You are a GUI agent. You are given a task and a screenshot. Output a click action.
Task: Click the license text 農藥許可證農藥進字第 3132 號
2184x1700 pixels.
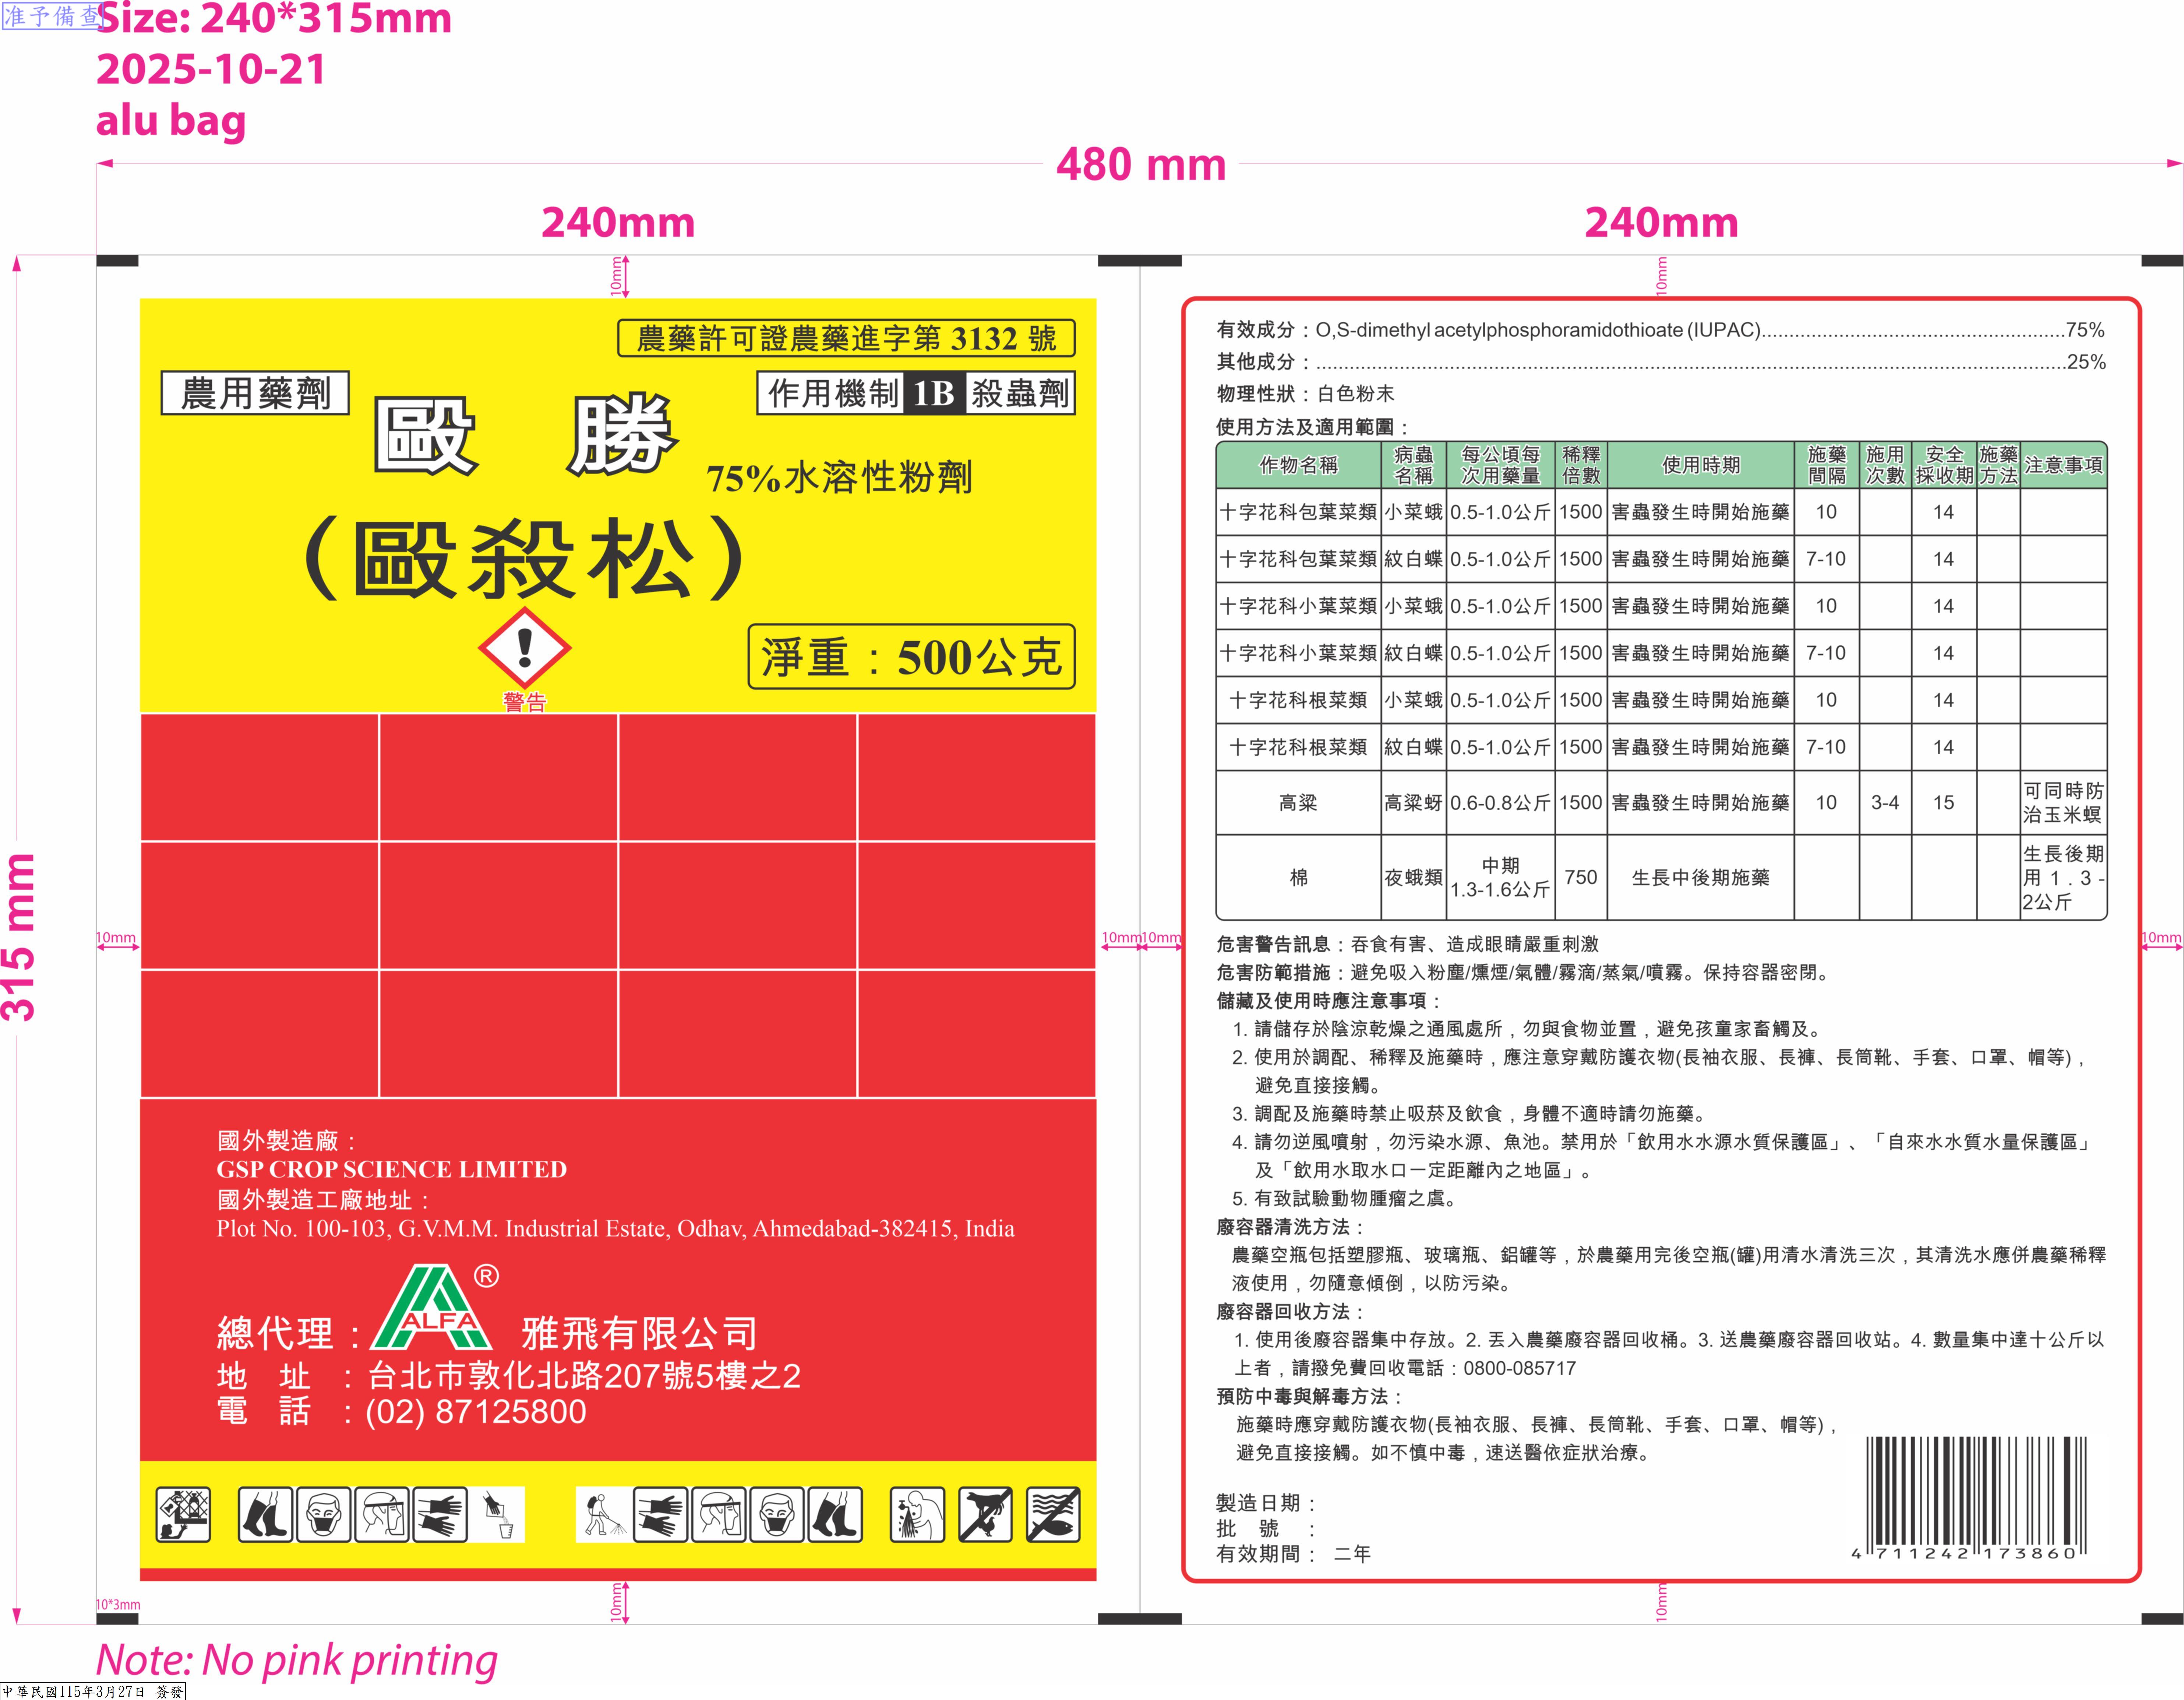point(846,338)
